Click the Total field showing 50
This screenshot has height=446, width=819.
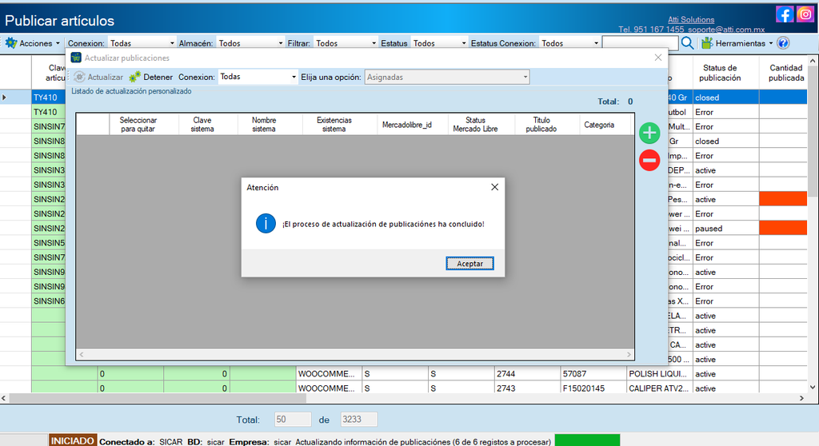293,420
